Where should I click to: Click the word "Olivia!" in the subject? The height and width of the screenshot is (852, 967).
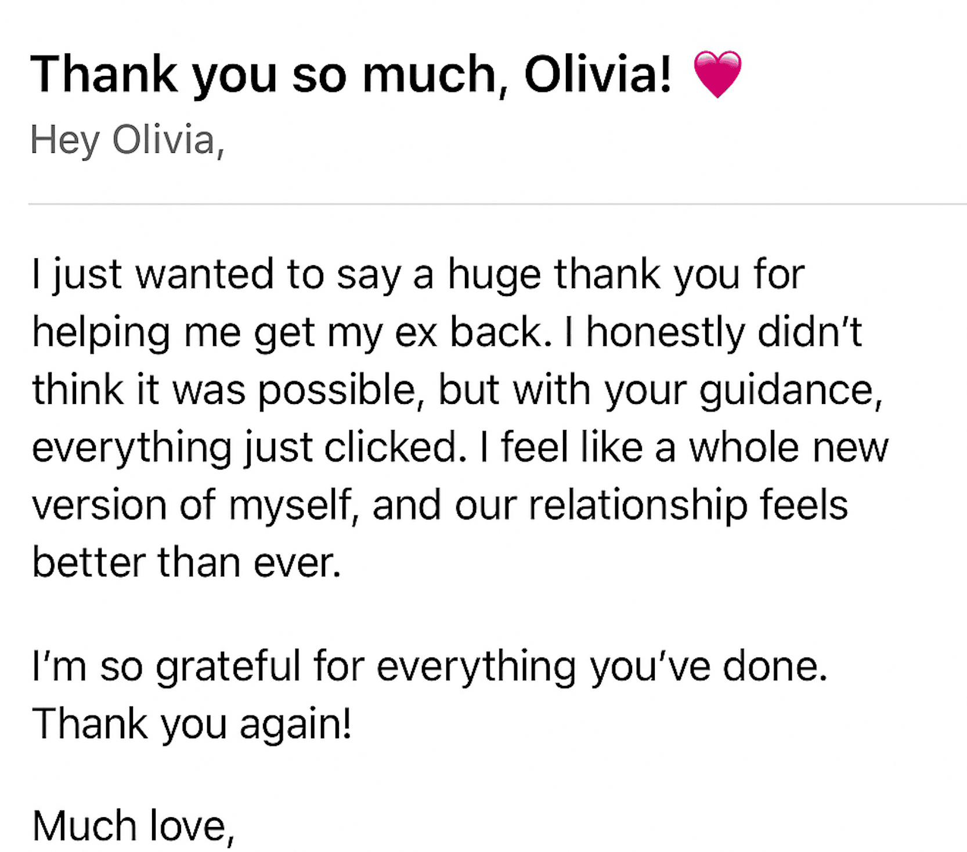pyautogui.click(x=598, y=75)
